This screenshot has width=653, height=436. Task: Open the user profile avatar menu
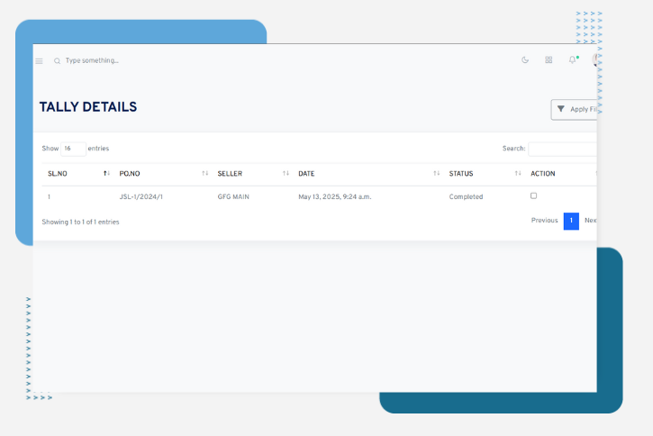(x=594, y=59)
